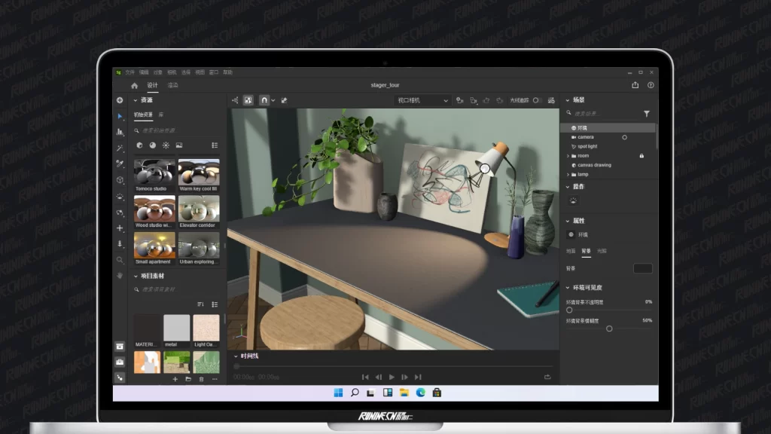Image resolution: width=771 pixels, height=434 pixels.
Task: Click the snapping magnet icon in viewport toolbar
Action: (x=264, y=100)
